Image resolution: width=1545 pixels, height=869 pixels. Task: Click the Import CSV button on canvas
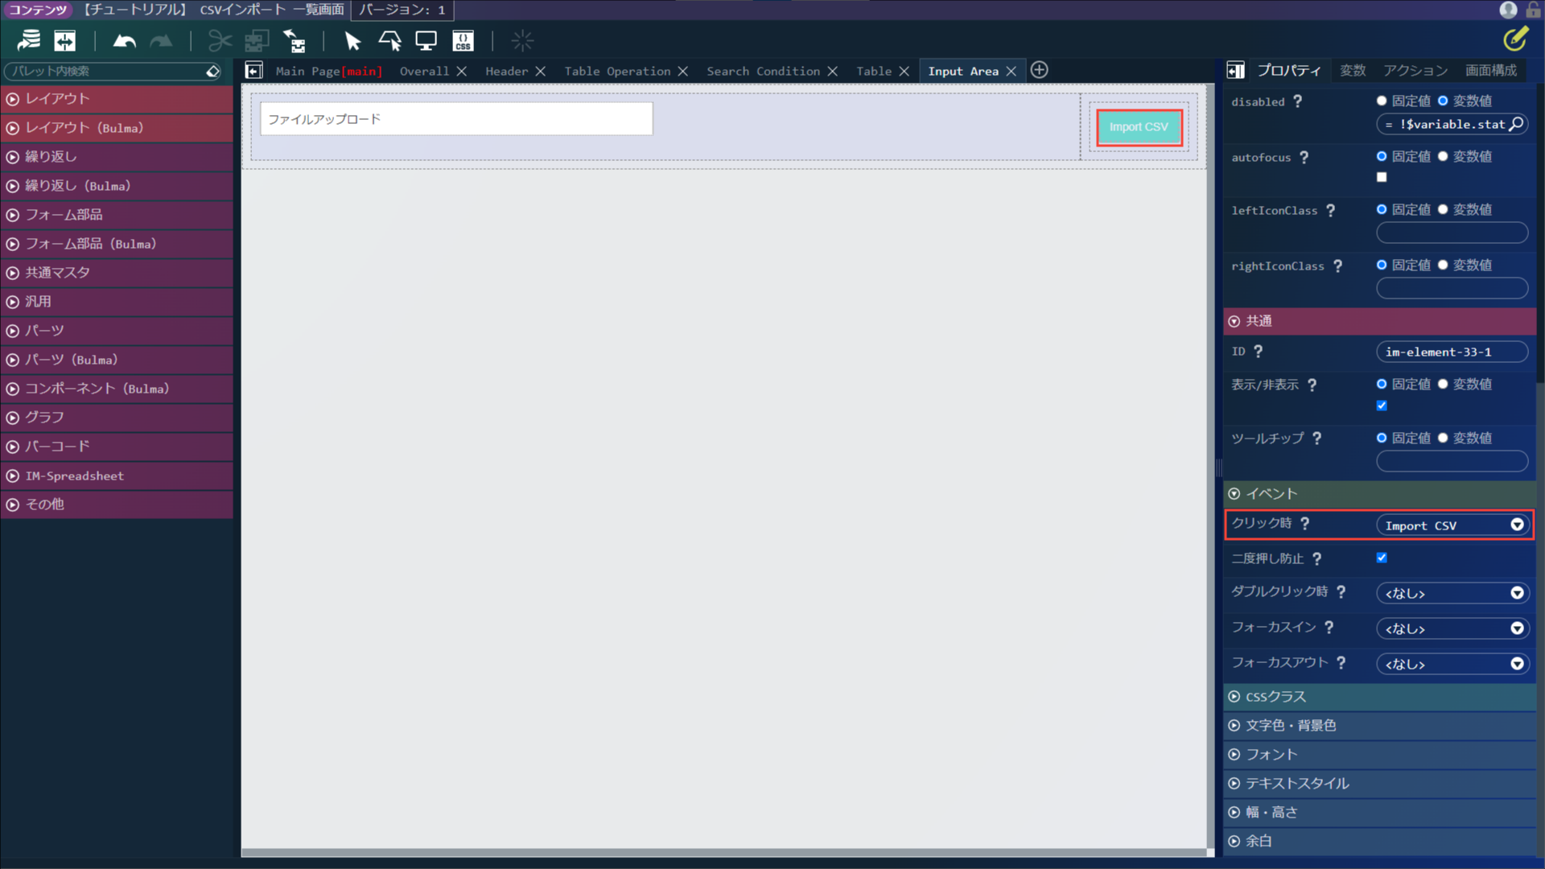click(1139, 127)
